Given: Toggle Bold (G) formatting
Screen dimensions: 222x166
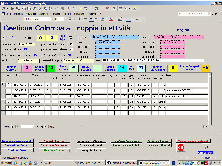Looking at the screenshot, I should 70,19.
